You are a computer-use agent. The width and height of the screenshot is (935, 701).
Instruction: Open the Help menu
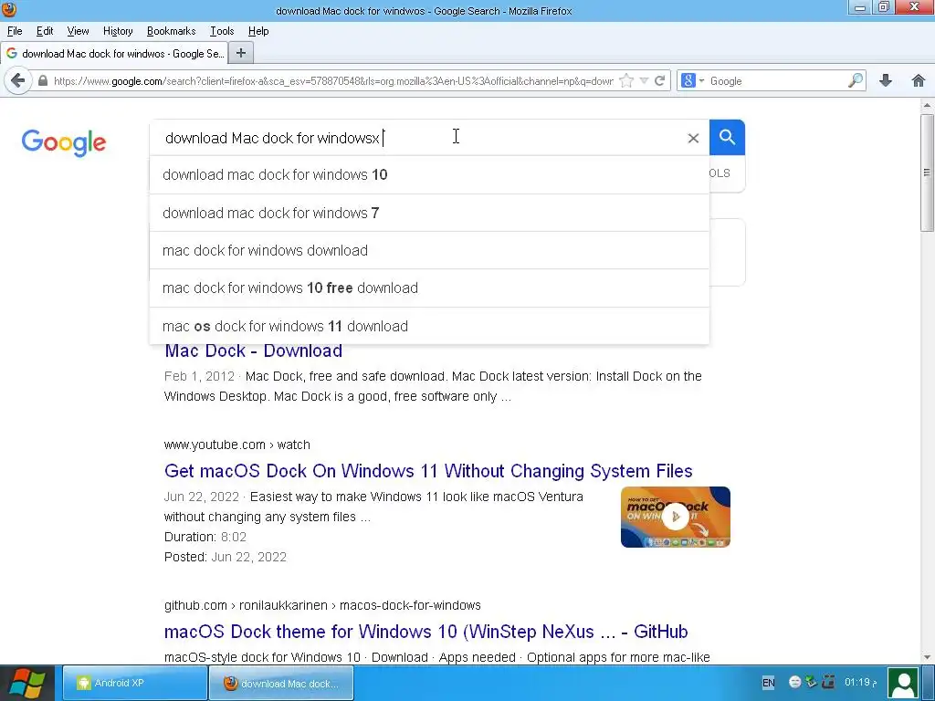(258, 31)
